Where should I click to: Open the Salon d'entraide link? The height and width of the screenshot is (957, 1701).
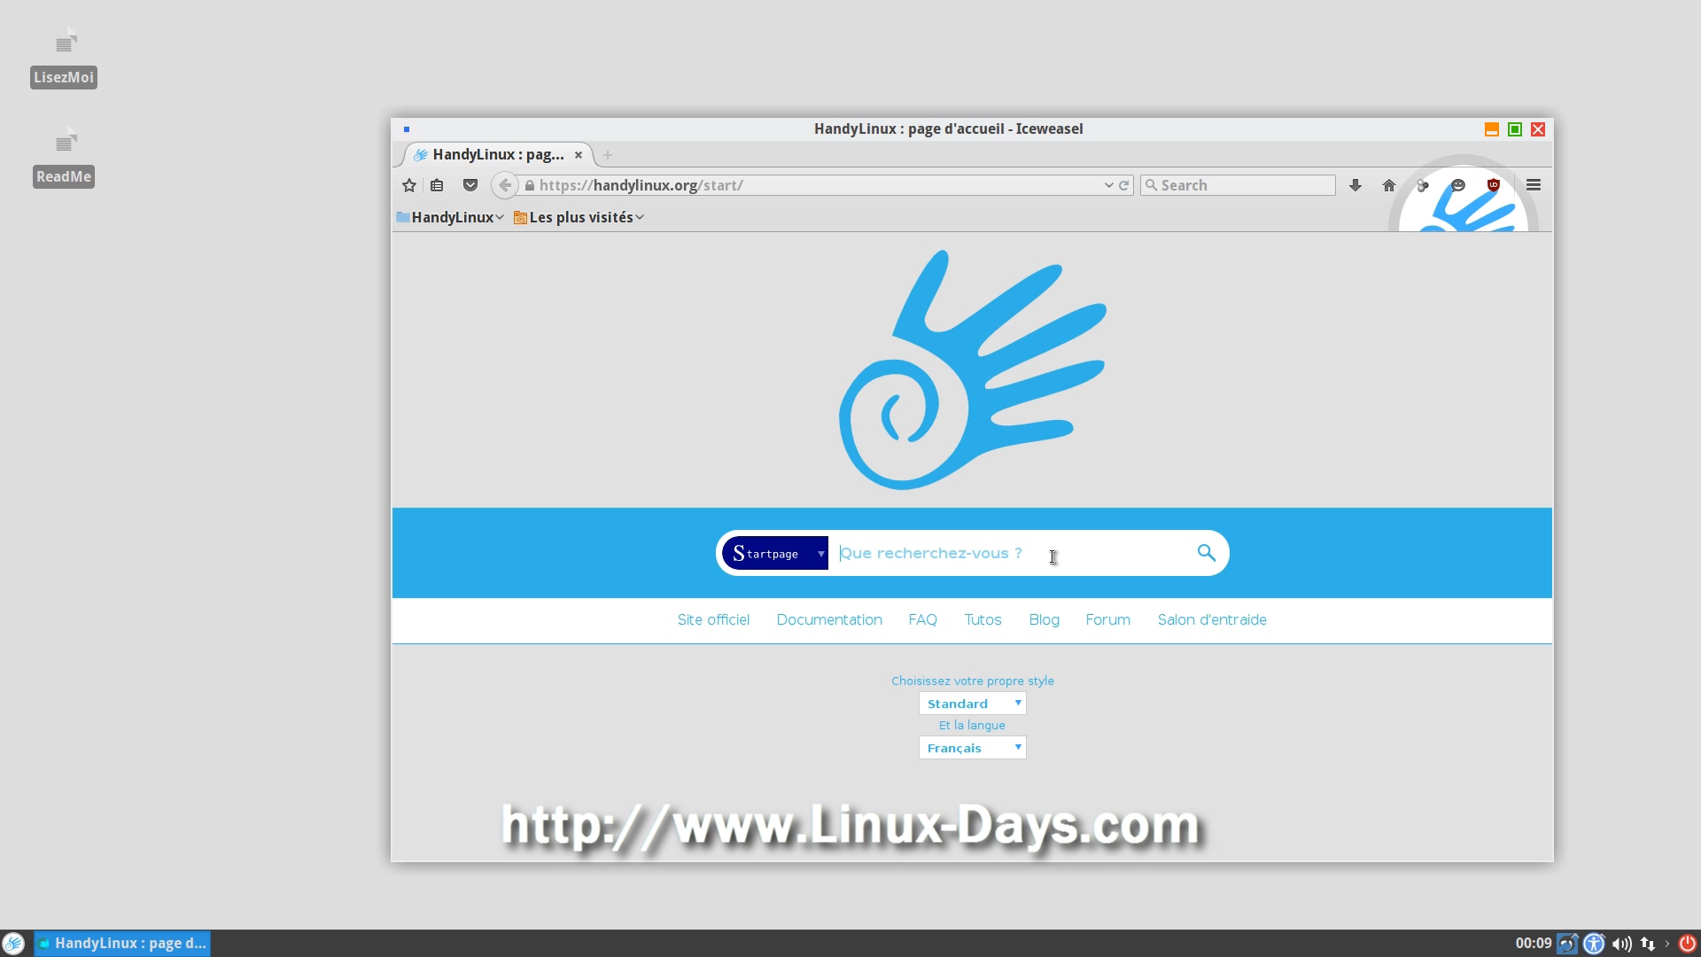click(x=1212, y=619)
